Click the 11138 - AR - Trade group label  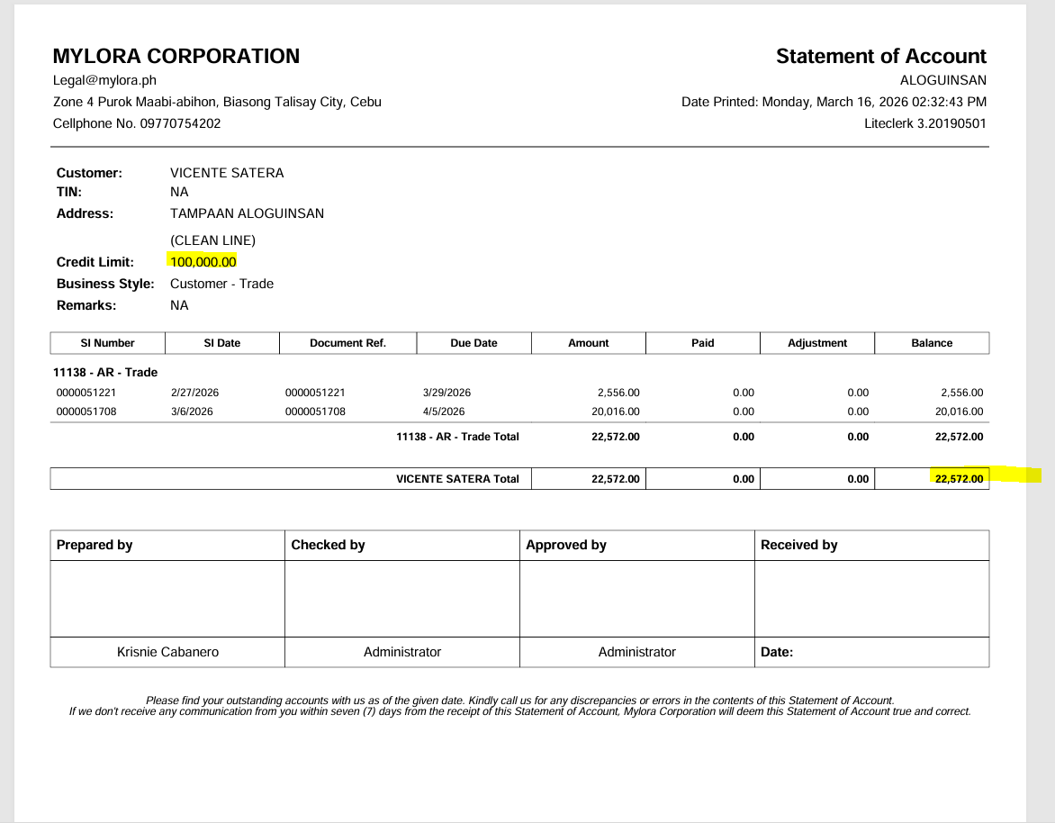pos(105,372)
